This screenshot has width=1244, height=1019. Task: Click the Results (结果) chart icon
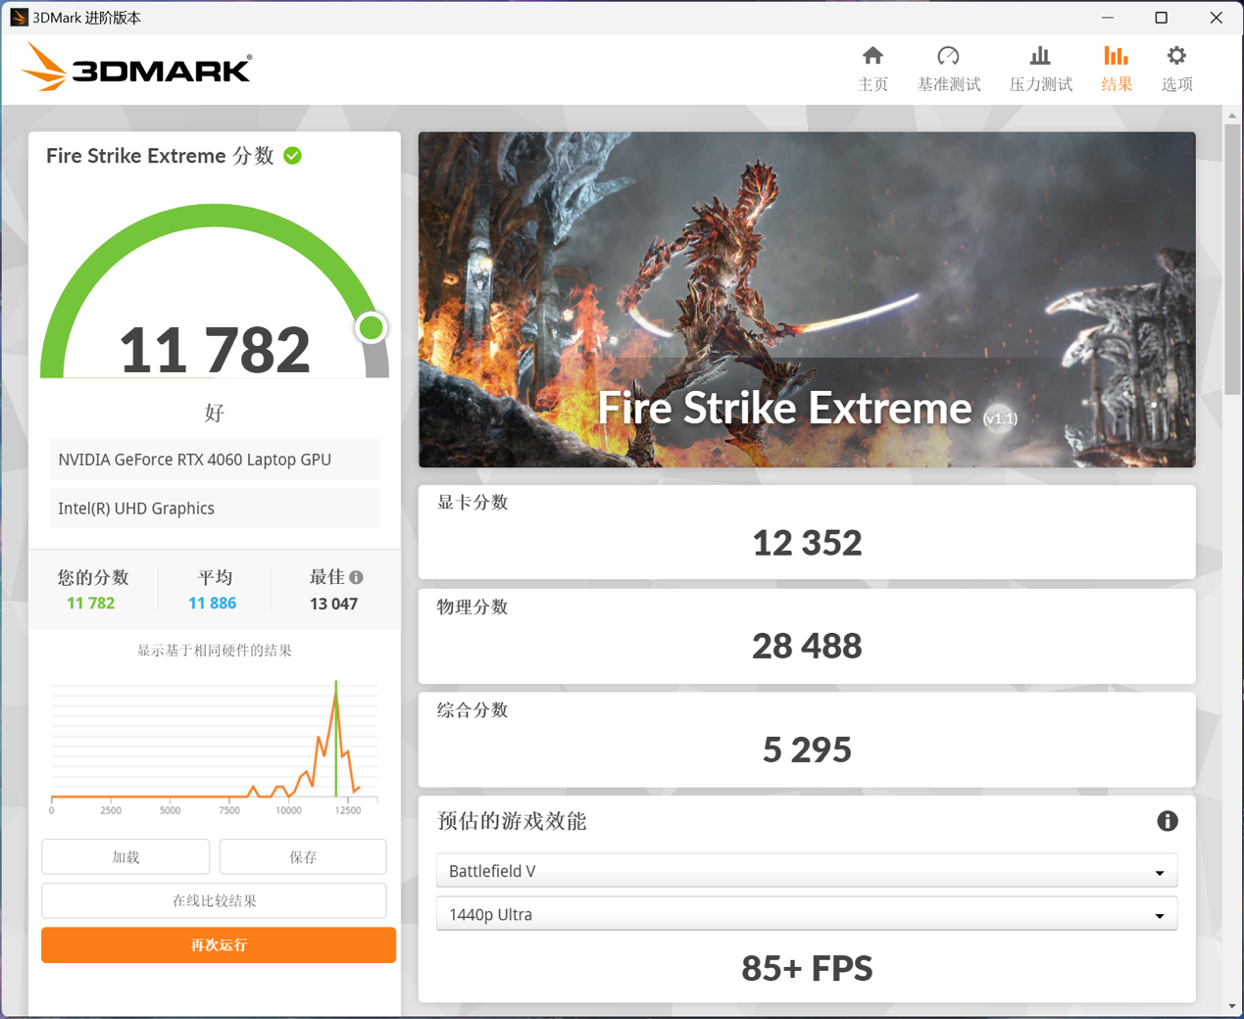coord(1116,57)
